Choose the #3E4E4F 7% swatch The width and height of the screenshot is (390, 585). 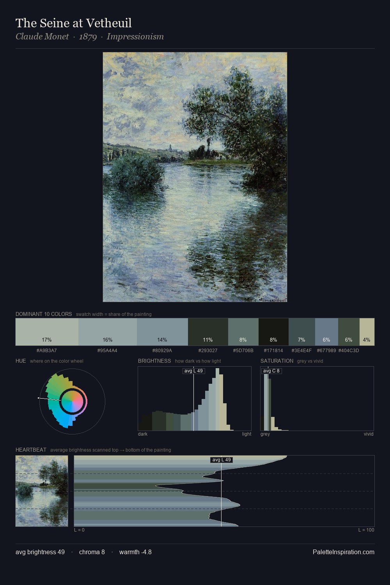[x=302, y=332]
